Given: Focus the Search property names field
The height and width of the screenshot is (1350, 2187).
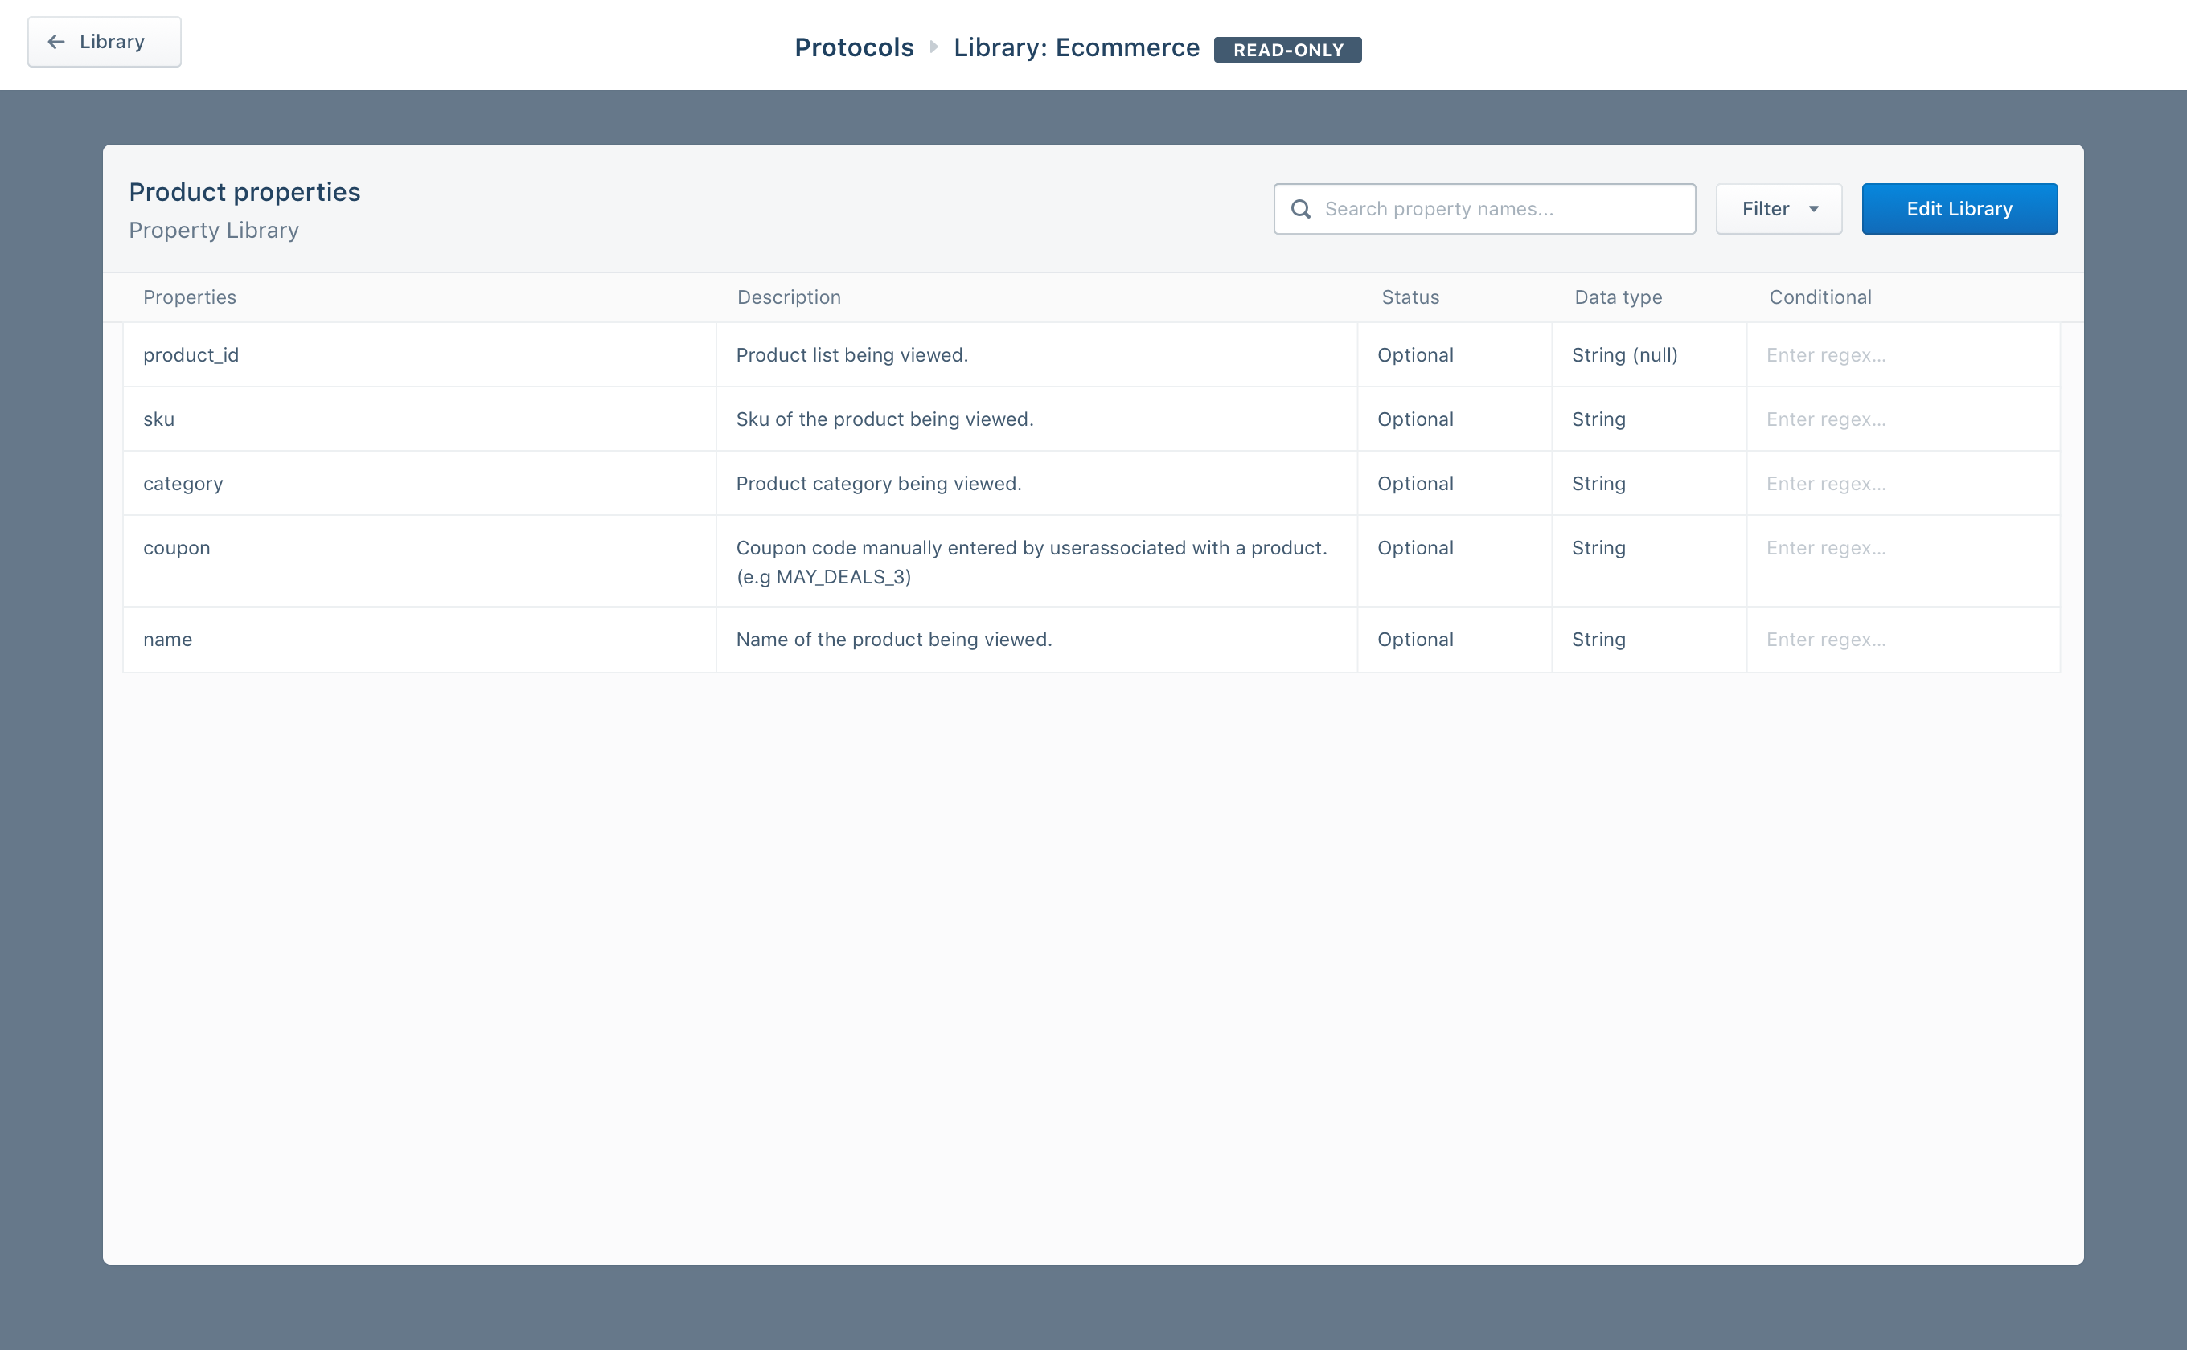Looking at the screenshot, I should [1501, 209].
